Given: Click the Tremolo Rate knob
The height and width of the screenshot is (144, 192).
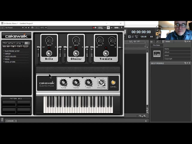Looking at the screenshot, I should point(112,40).
